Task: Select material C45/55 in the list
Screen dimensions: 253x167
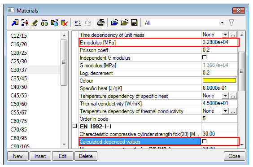Action: click(x=18, y=96)
